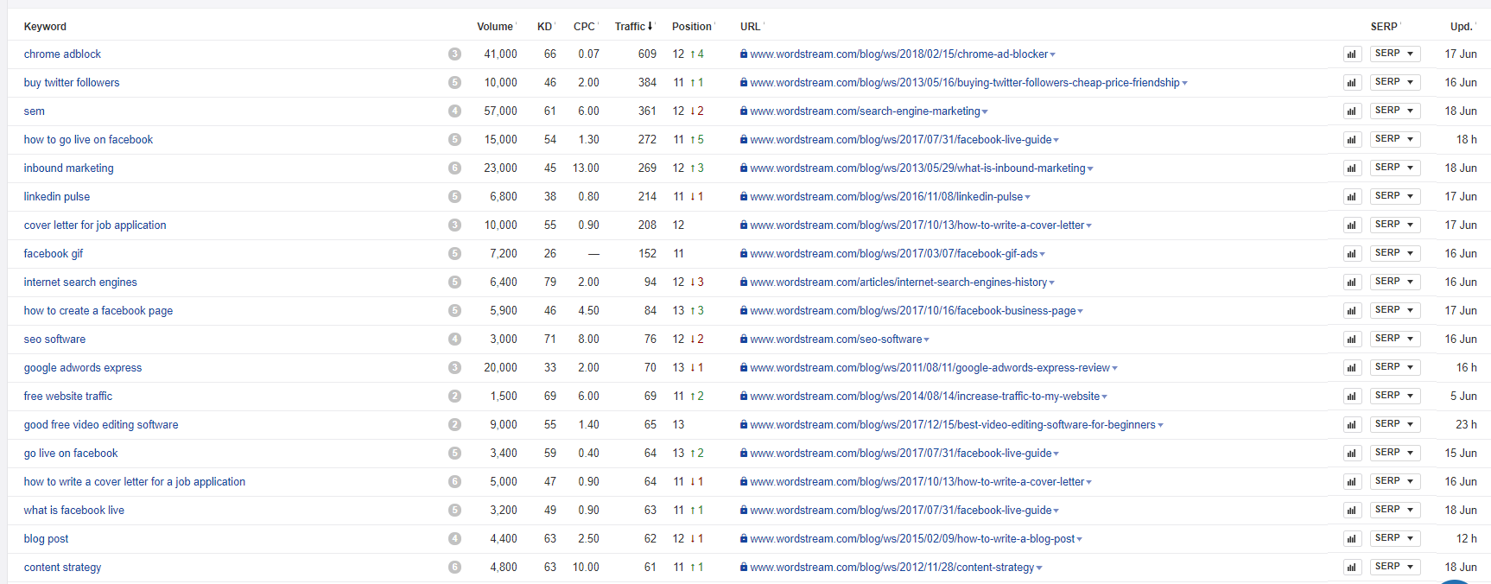1491x584 pixels.
Task: Open history chart icon for content strategy row
Action: point(1351,568)
